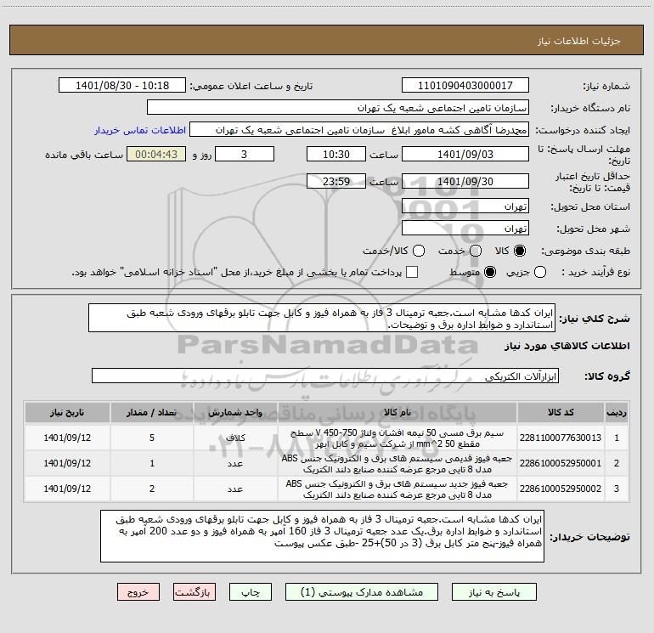Click the جزئیات اطلاعات نیاز header title
Screen dimensions: 654x633
click(x=579, y=41)
